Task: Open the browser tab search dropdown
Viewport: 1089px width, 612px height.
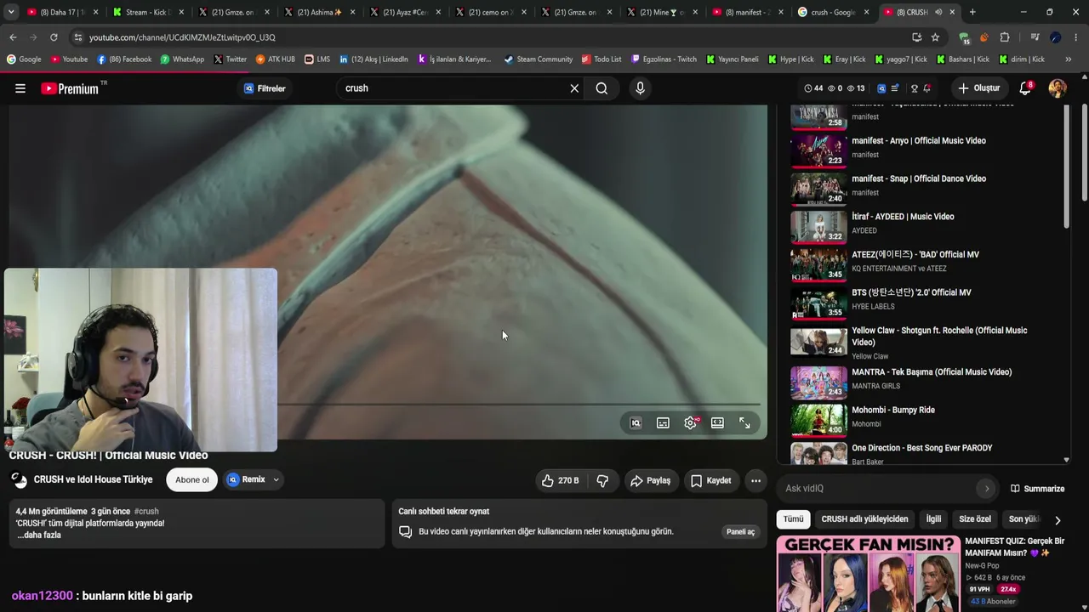Action: [x=11, y=12]
